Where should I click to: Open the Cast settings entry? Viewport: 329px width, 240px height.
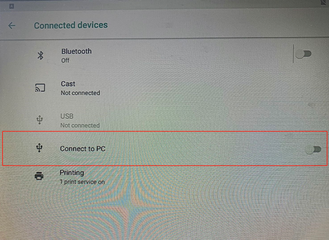click(68, 84)
